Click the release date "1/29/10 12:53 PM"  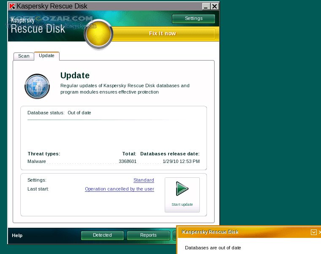181,161
